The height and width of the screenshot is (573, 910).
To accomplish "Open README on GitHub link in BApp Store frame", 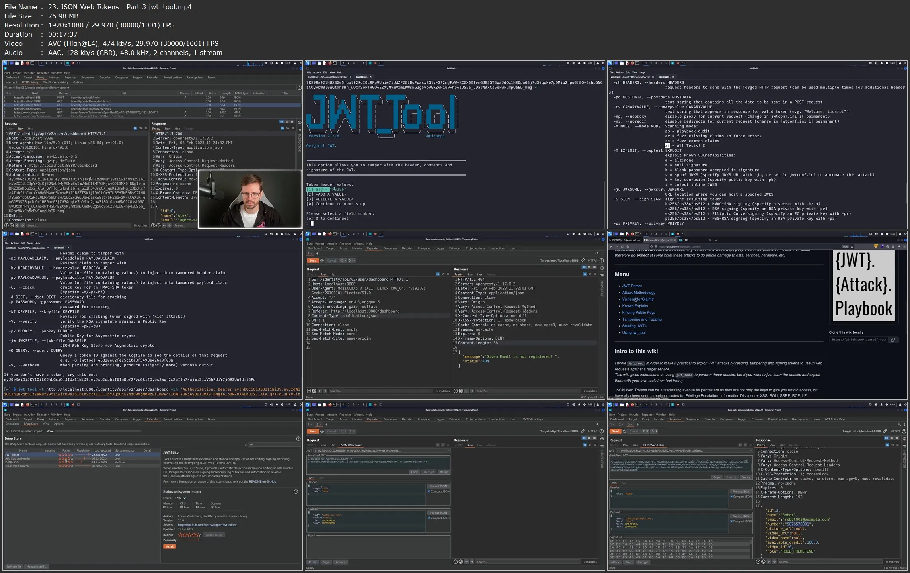I will point(262,481).
